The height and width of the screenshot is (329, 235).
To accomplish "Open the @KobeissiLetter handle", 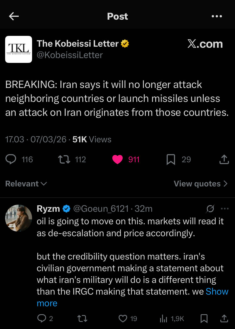I will pos(70,55).
